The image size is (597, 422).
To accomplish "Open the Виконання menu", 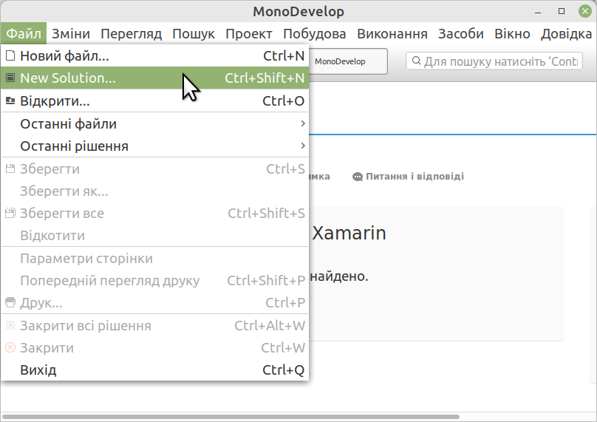I will click(x=392, y=33).
